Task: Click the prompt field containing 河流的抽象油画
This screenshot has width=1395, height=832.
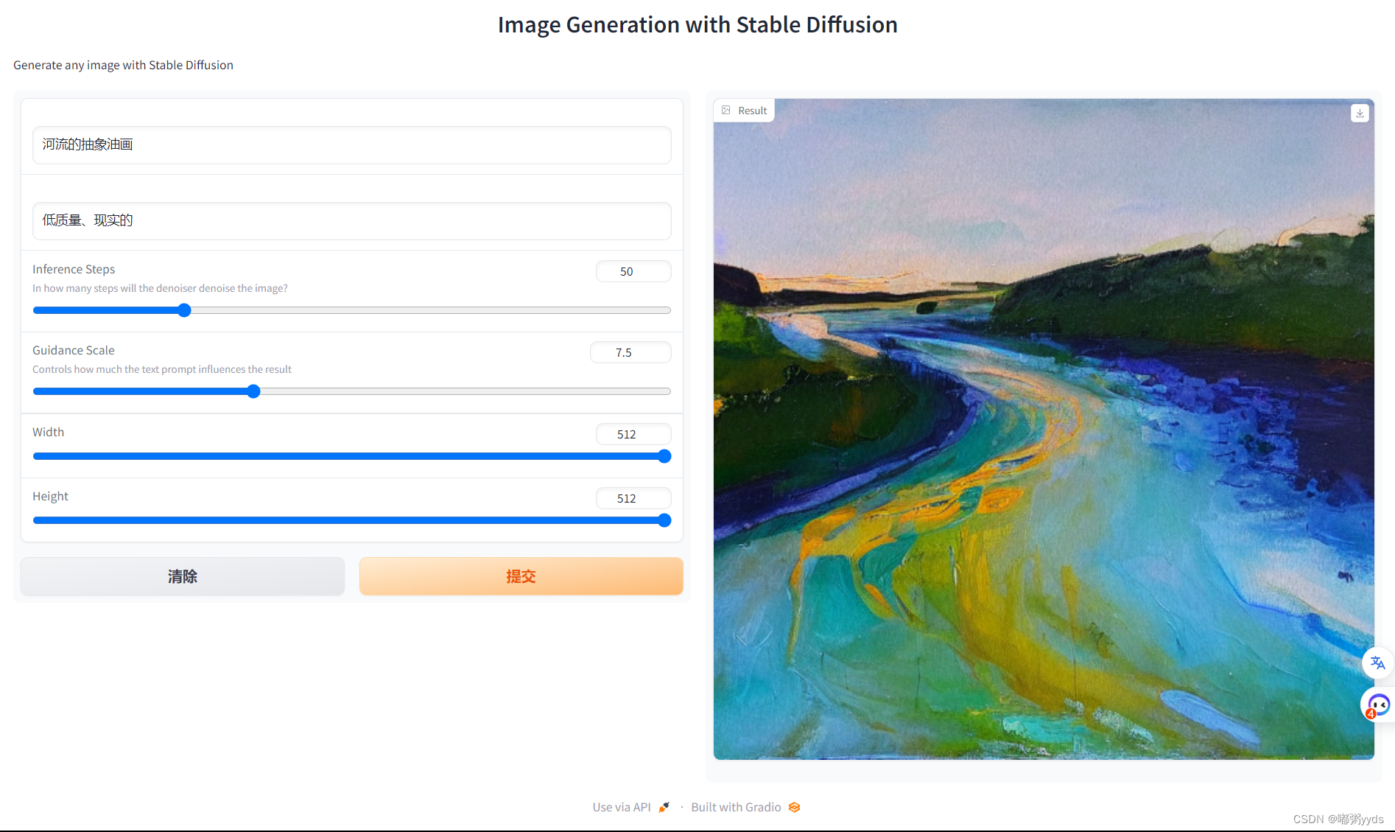Action: 351,145
